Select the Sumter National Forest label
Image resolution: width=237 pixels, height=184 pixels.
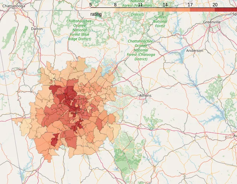coord(160,22)
